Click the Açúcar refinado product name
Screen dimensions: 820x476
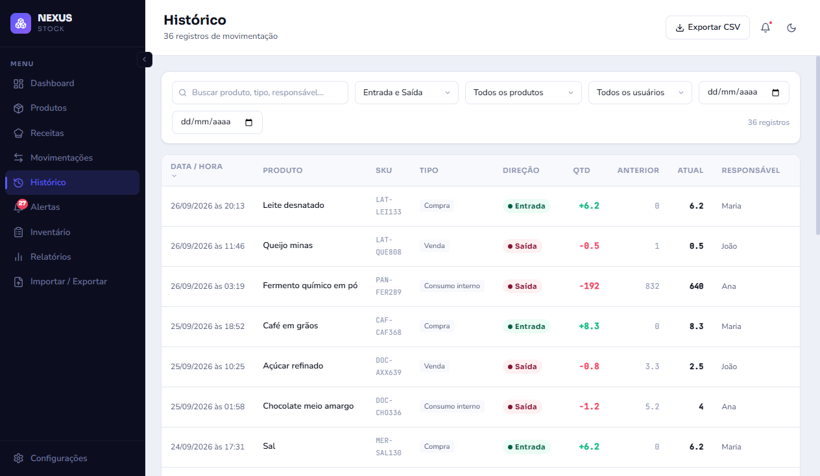[x=293, y=366]
